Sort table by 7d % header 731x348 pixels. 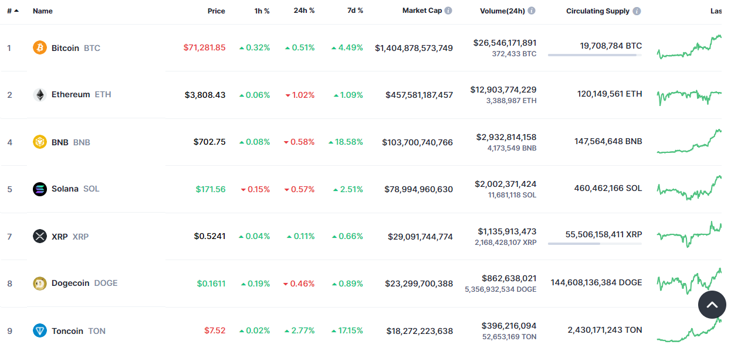tap(354, 11)
